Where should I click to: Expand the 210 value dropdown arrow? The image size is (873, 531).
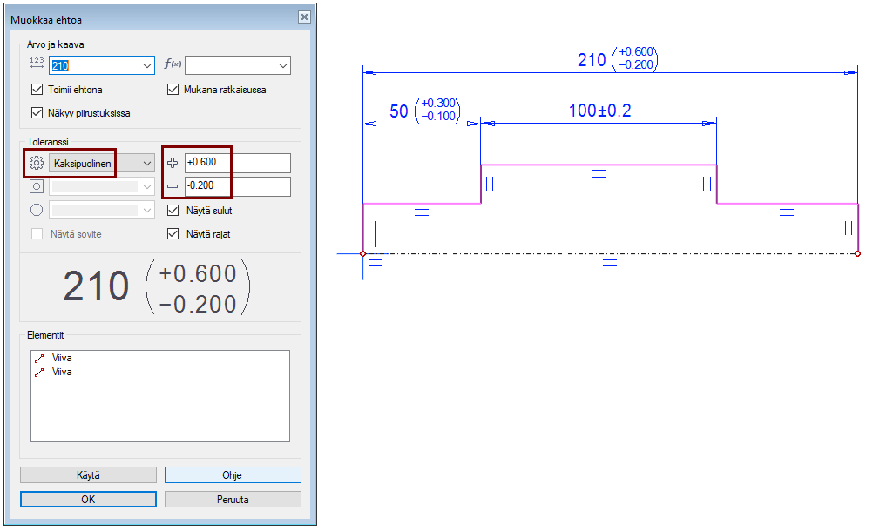[x=145, y=65]
